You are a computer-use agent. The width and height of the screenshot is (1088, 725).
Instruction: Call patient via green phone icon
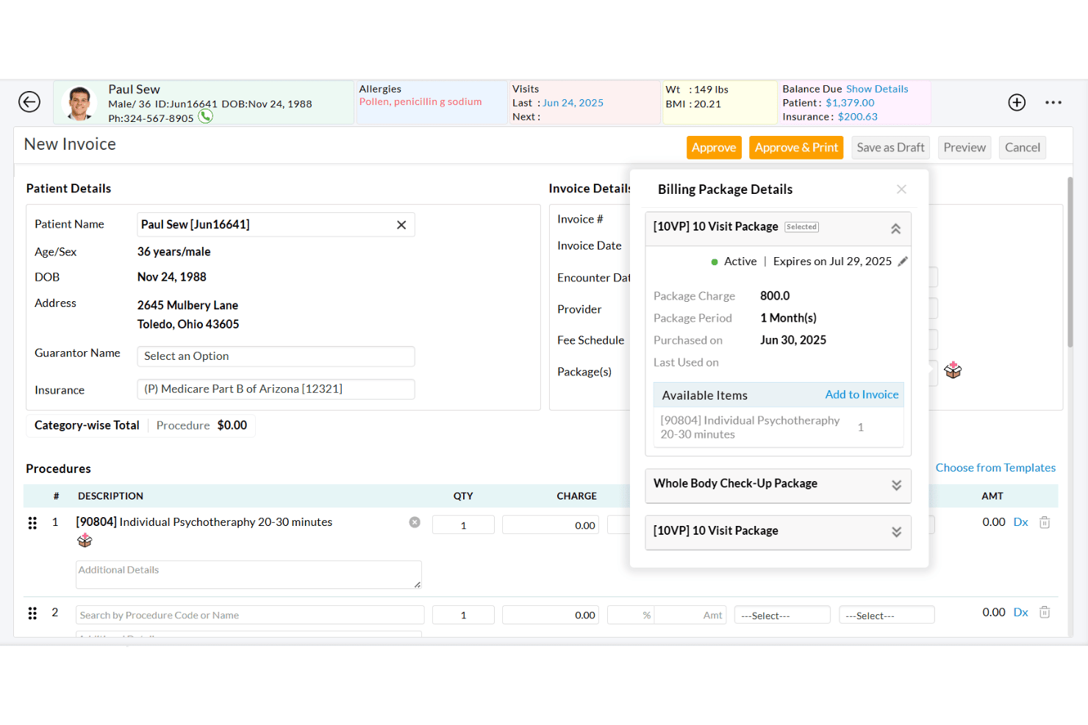click(206, 116)
